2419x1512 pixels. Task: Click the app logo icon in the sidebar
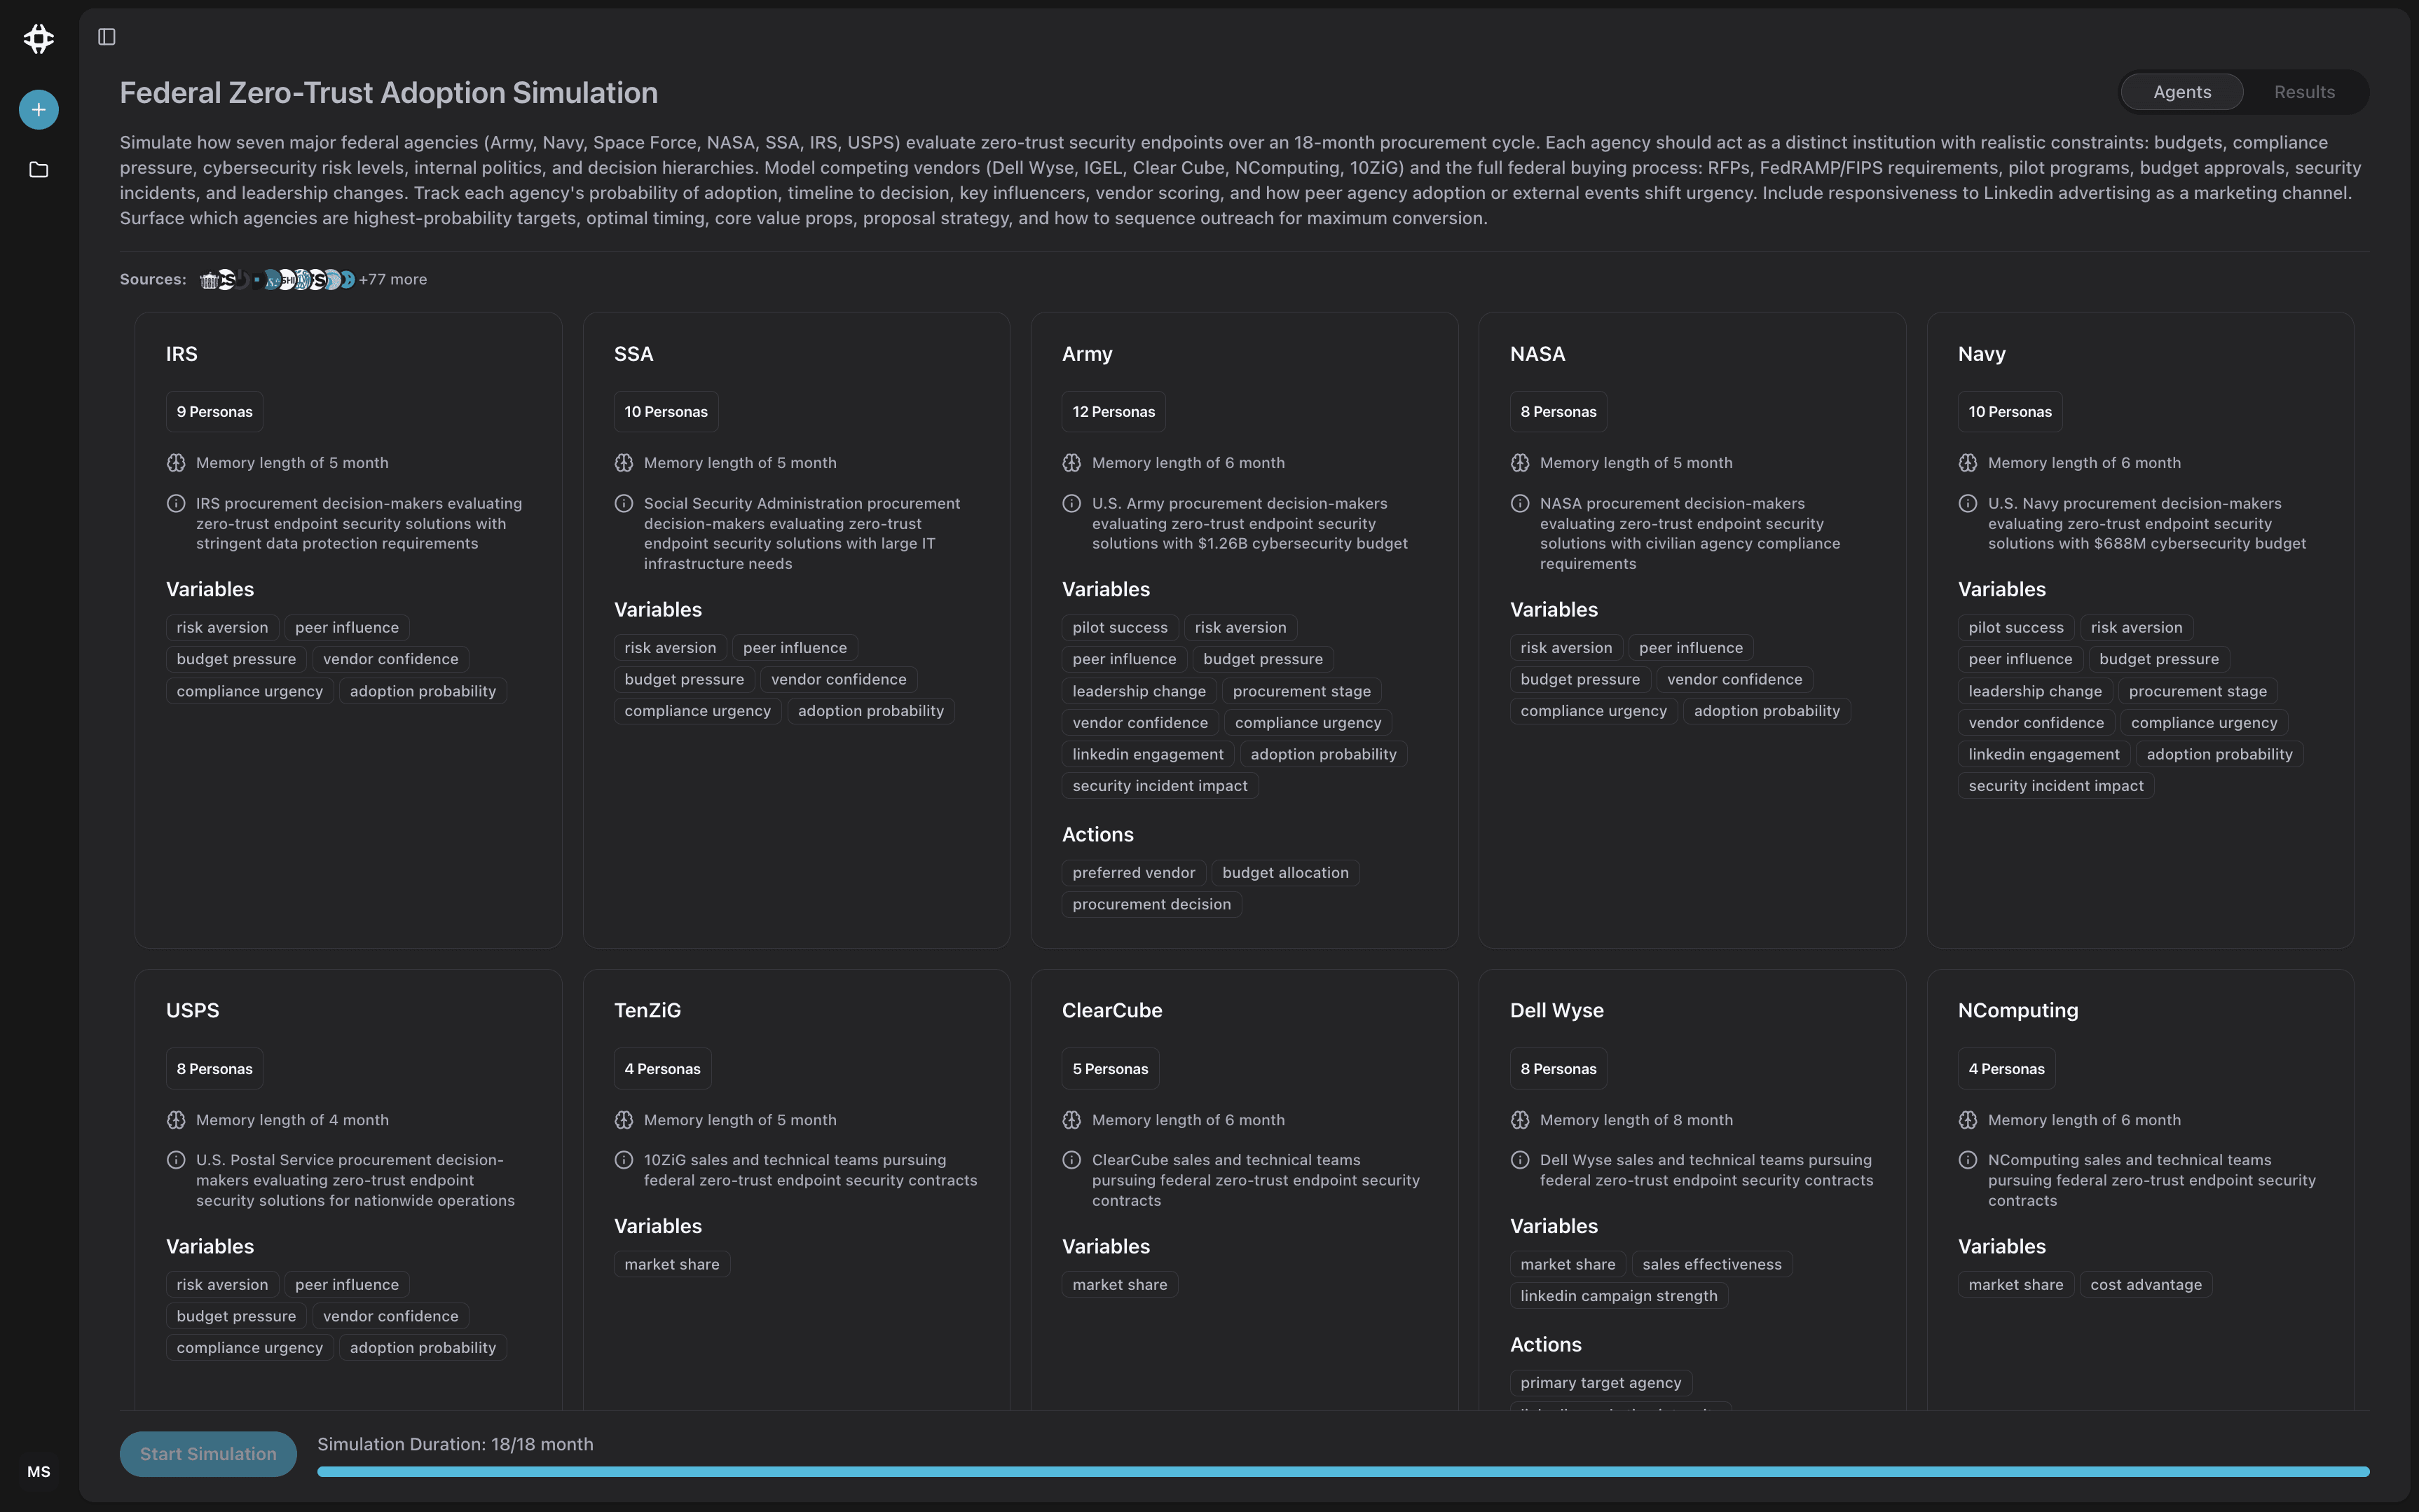[38, 39]
